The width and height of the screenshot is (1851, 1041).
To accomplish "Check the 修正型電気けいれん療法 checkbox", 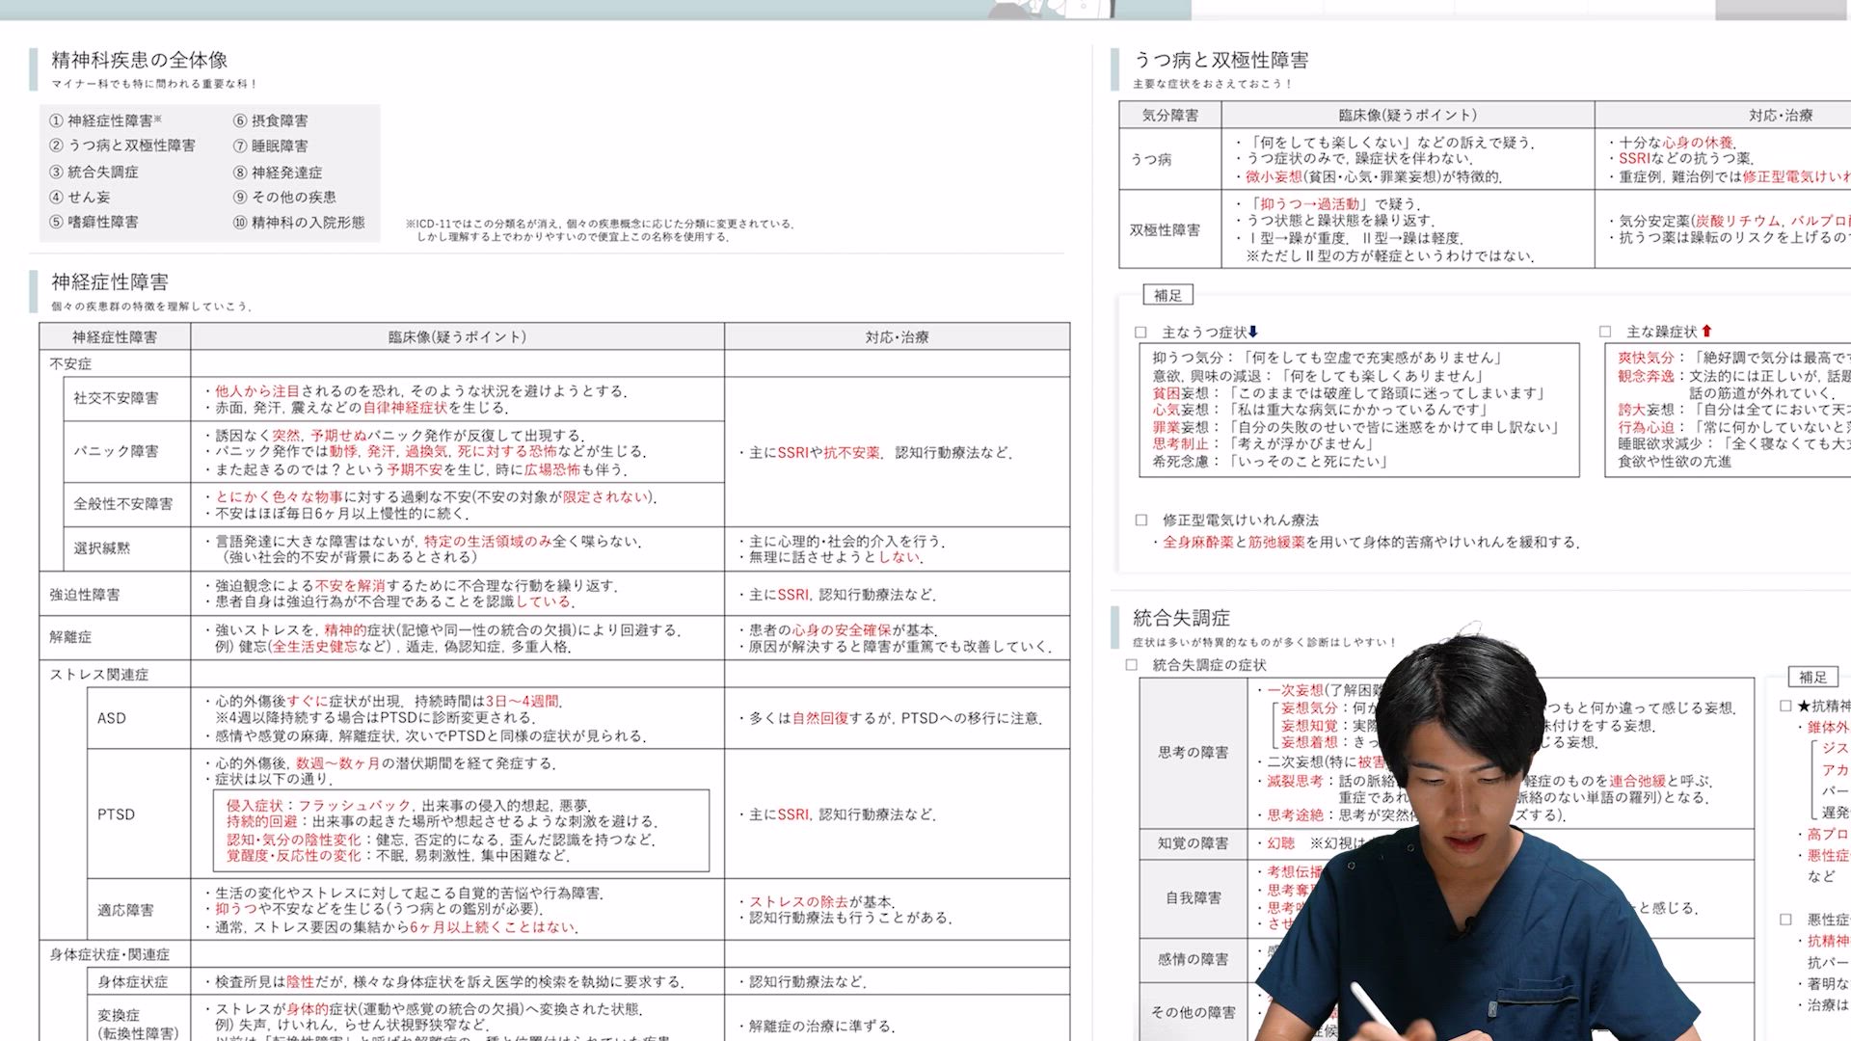I will (1141, 520).
